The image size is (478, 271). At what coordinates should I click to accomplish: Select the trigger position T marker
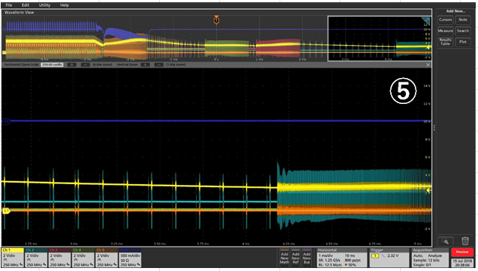click(x=216, y=20)
